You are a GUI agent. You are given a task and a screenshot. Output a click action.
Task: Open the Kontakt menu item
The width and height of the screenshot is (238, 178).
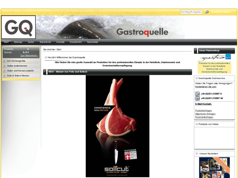[x=61, y=42]
